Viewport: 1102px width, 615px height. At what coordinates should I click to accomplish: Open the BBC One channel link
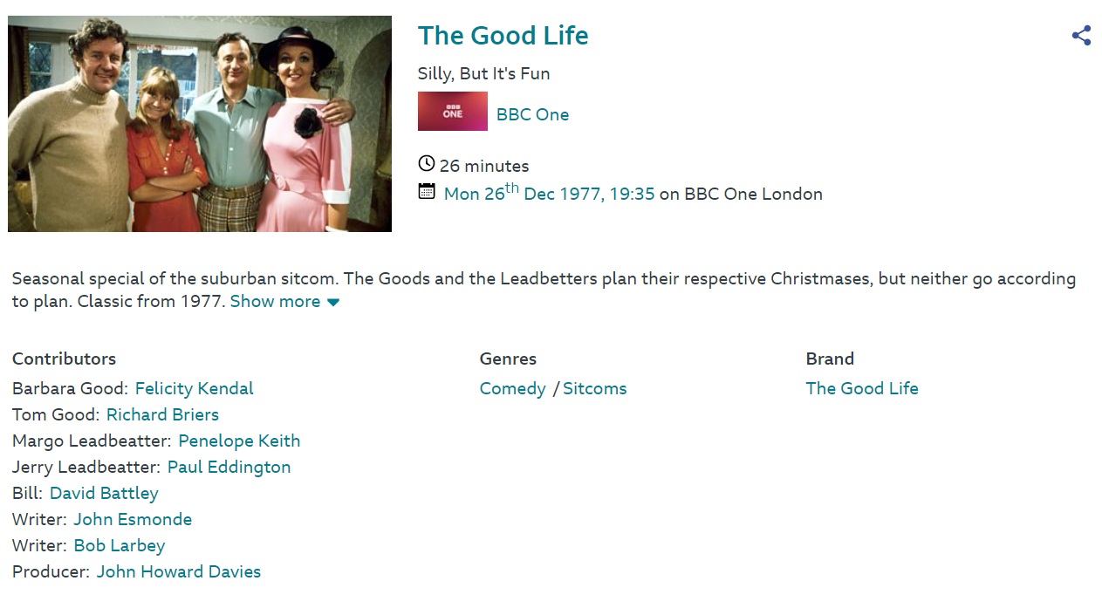(532, 115)
